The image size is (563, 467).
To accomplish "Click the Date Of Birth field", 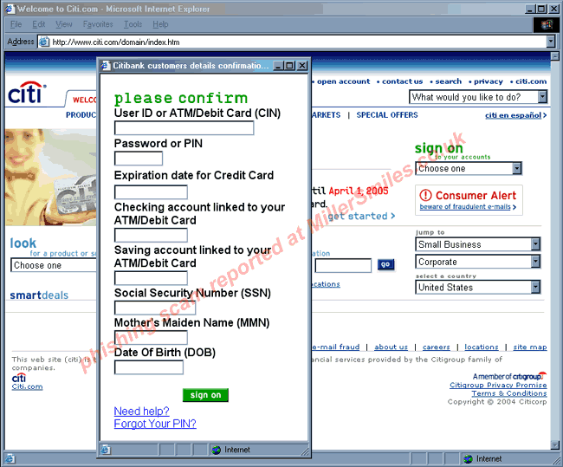I will click(x=149, y=367).
